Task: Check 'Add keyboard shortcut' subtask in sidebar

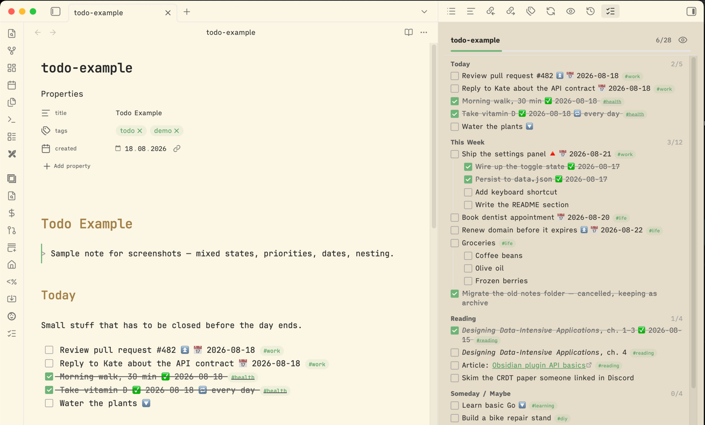Action: (x=468, y=192)
